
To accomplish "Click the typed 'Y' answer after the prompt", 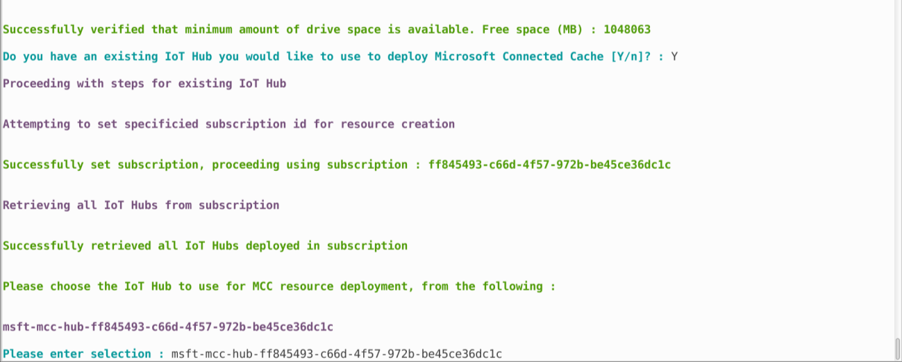I will click(x=674, y=56).
